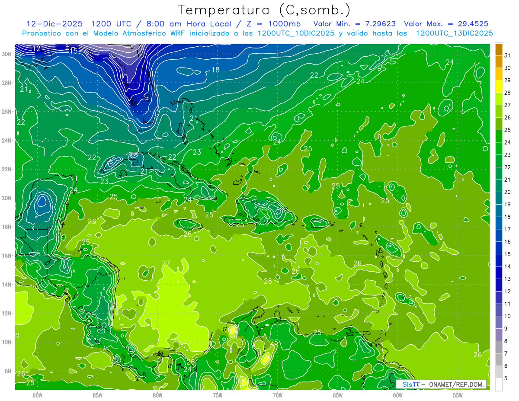Click the color bar label 30
519x401 pixels.
click(x=508, y=67)
